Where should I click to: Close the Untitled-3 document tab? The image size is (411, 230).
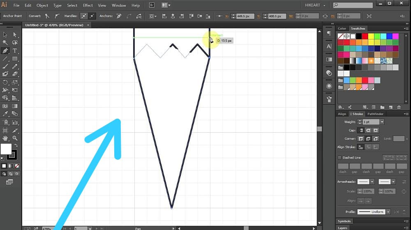click(x=88, y=25)
